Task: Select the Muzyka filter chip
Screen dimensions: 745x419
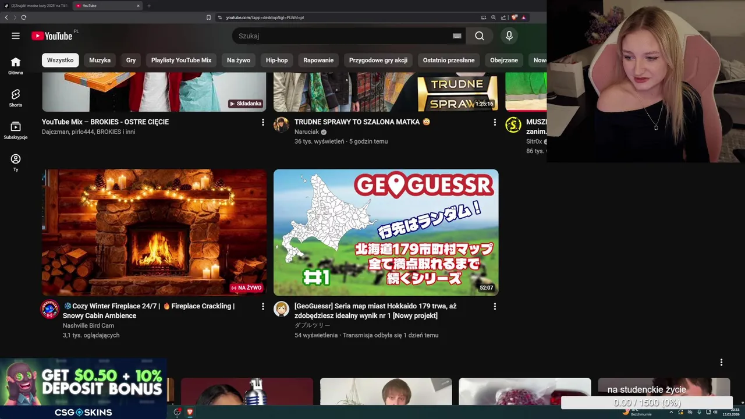Action: pos(100,60)
